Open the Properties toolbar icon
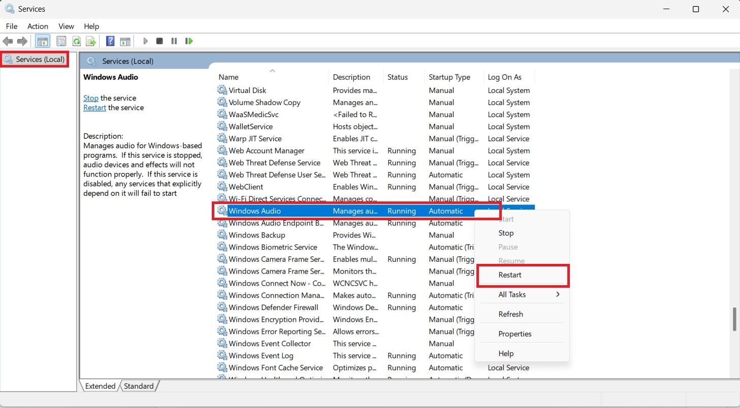This screenshot has height=408, width=740. coord(61,41)
